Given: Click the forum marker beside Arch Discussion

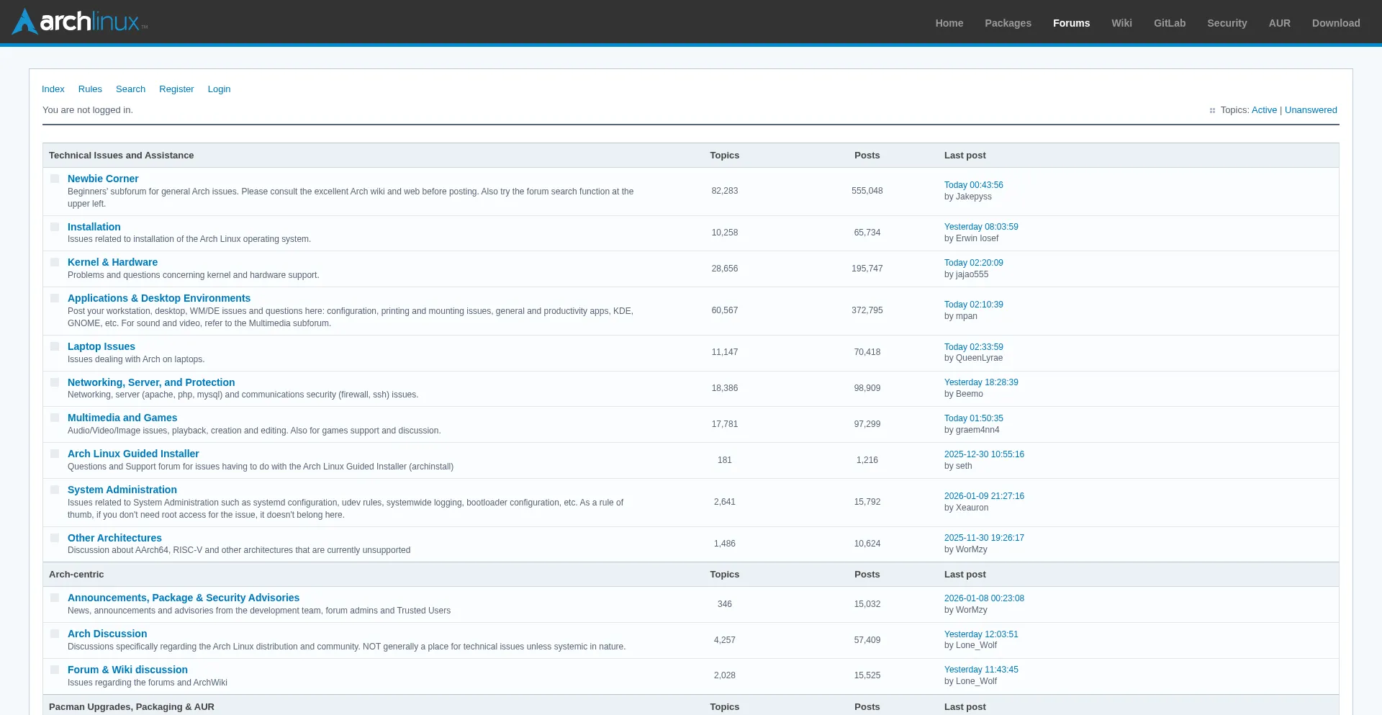Looking at the screenshot, I should [55, 634].
